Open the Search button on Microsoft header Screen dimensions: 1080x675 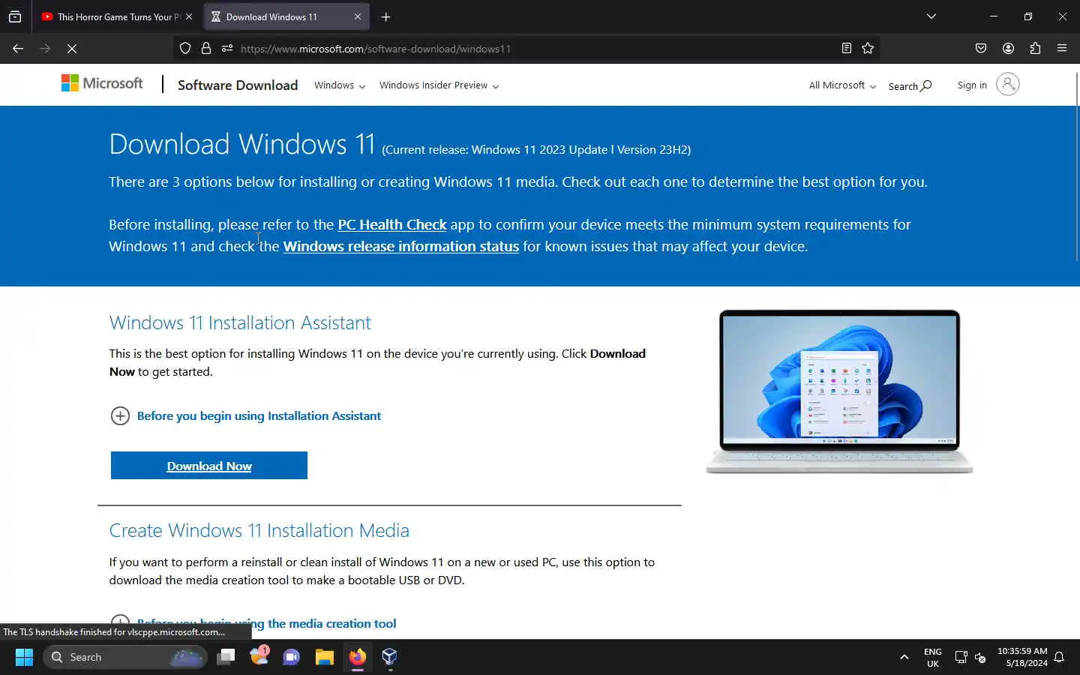click(910, 85)
